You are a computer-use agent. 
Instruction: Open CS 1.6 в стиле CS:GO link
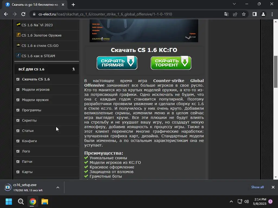(x=40, y=45)
